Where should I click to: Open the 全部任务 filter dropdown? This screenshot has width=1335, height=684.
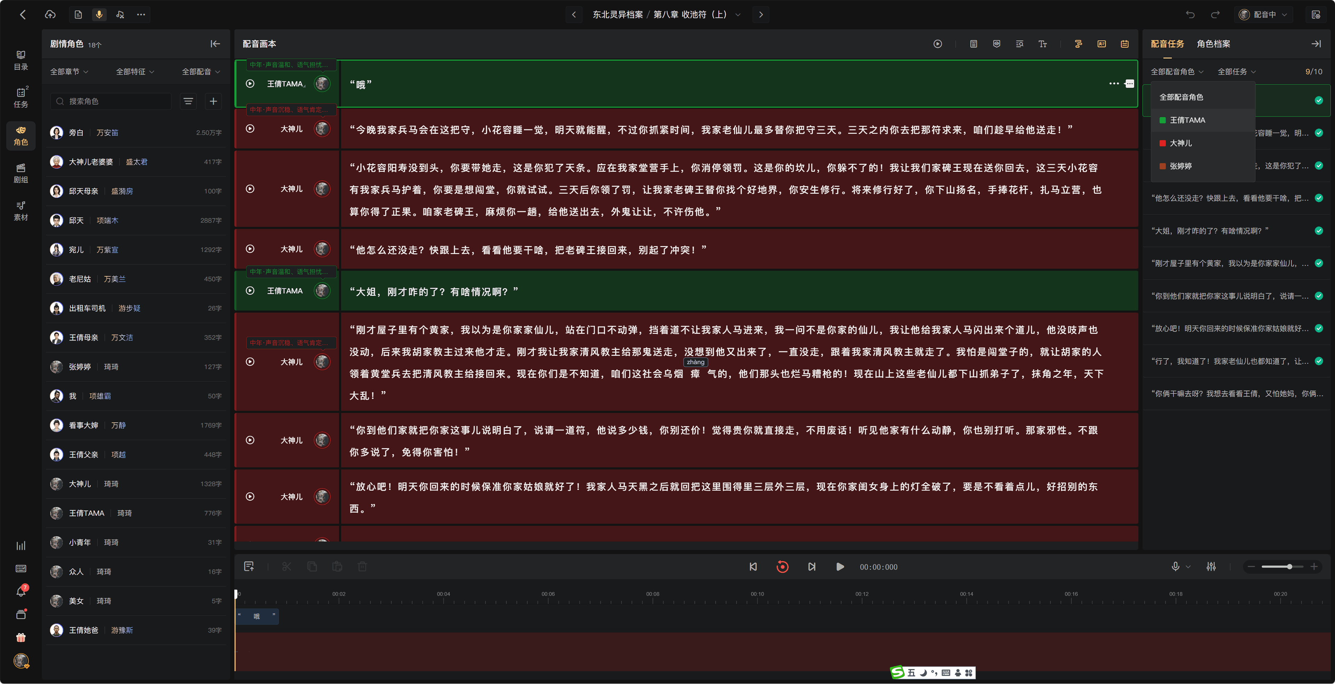[1237, 72]
